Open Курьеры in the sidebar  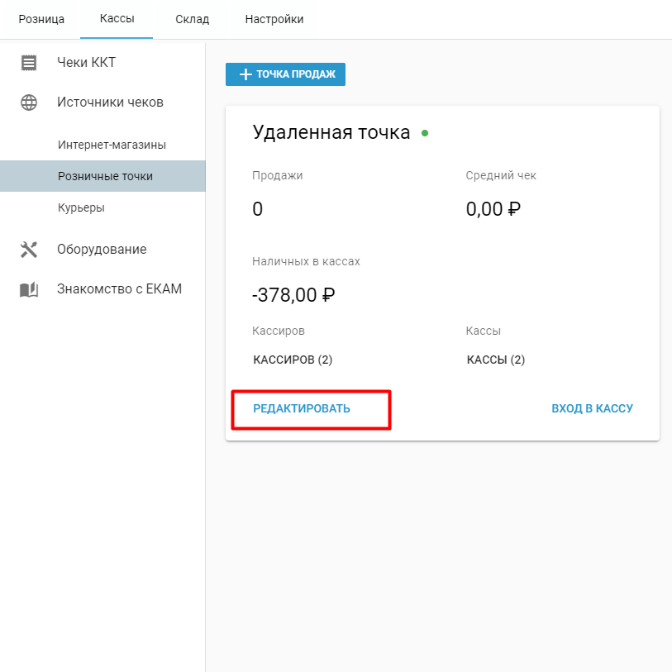tap(81, 207)
